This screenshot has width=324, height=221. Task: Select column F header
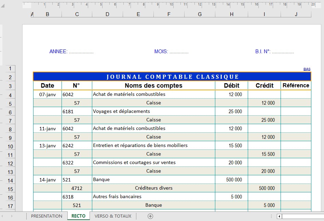coord(169,14)
